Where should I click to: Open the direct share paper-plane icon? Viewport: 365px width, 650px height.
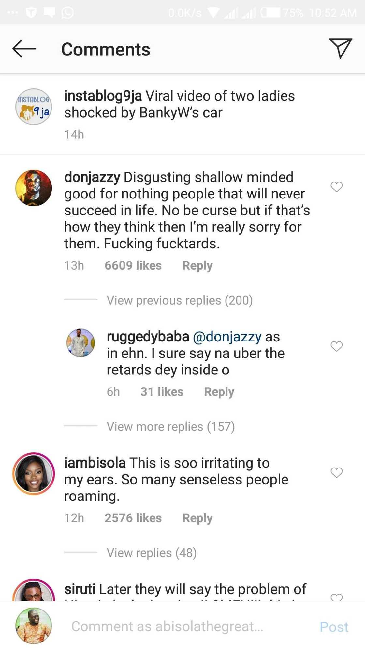point(341,49)
